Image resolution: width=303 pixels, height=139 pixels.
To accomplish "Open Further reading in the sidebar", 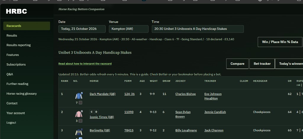I will (17, 84).
